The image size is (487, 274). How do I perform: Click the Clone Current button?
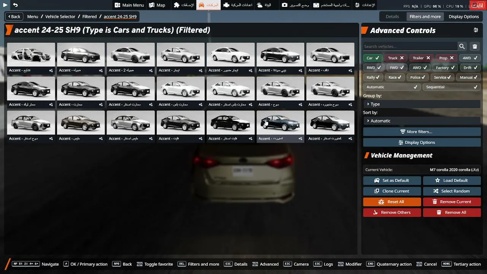tap(392, 191)
